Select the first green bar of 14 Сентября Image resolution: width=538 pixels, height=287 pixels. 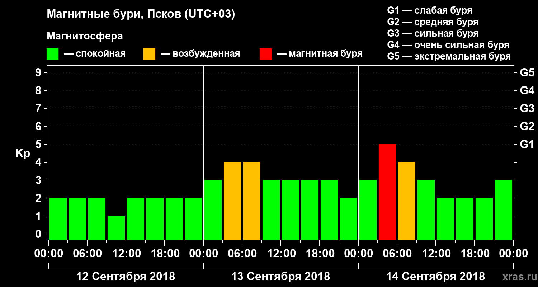[368, 210]
